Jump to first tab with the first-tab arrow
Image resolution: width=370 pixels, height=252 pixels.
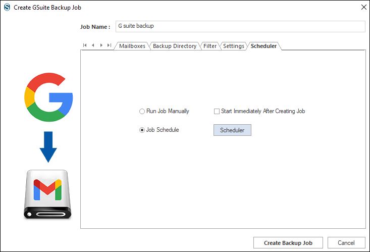(85, 45)
